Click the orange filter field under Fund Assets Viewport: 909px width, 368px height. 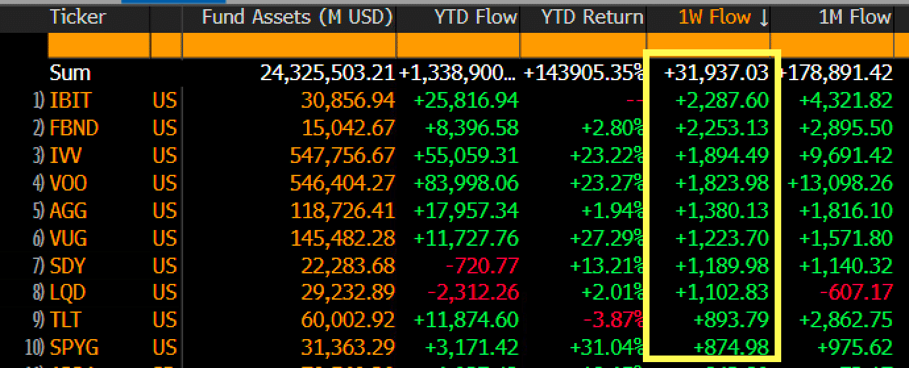click(x=289, y=45)
